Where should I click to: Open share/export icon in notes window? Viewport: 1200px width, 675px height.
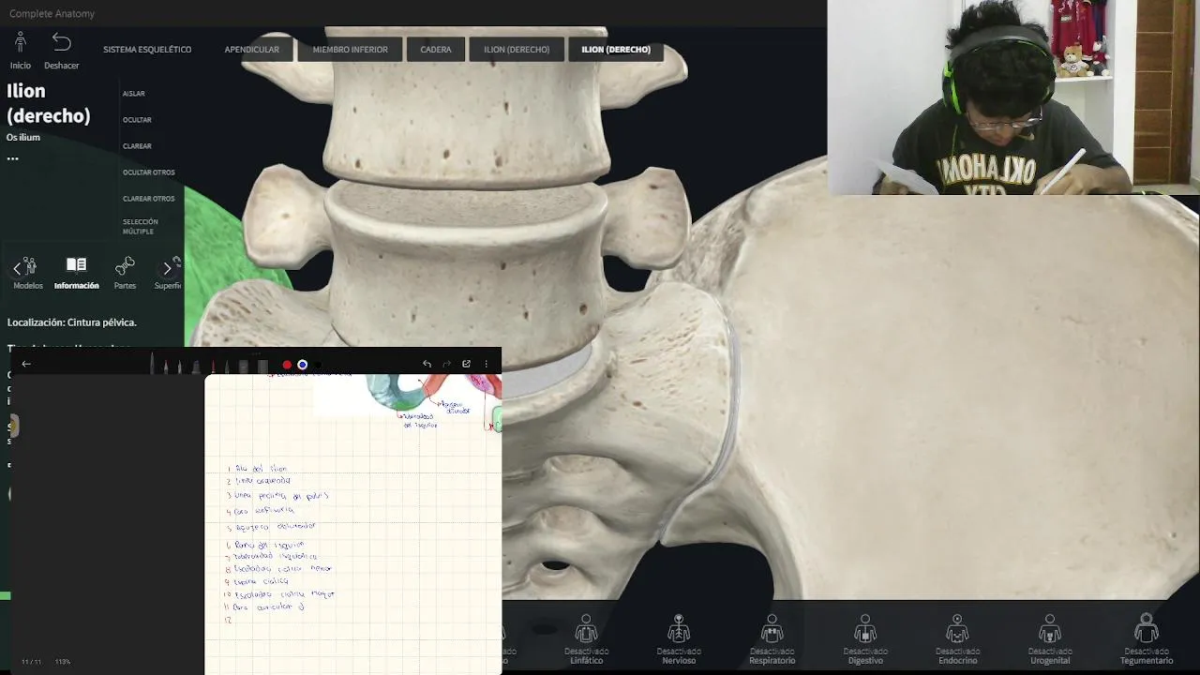[466, 364]
